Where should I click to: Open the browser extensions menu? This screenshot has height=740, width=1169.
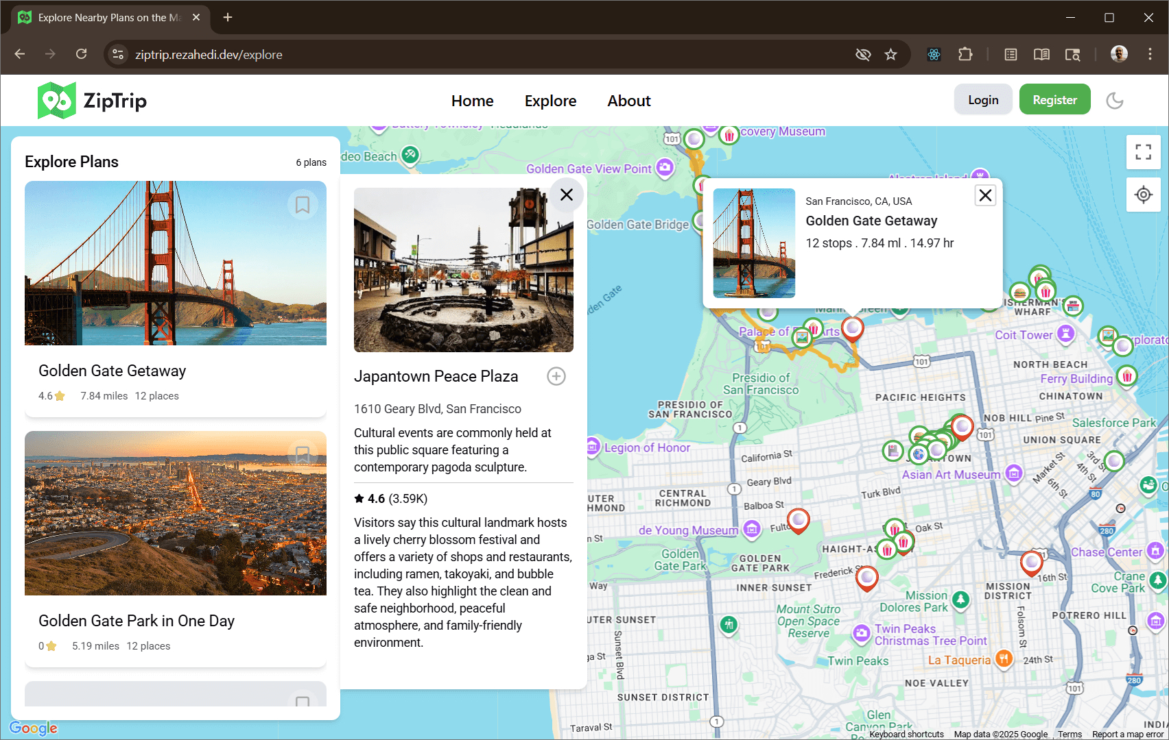[965, 54]
